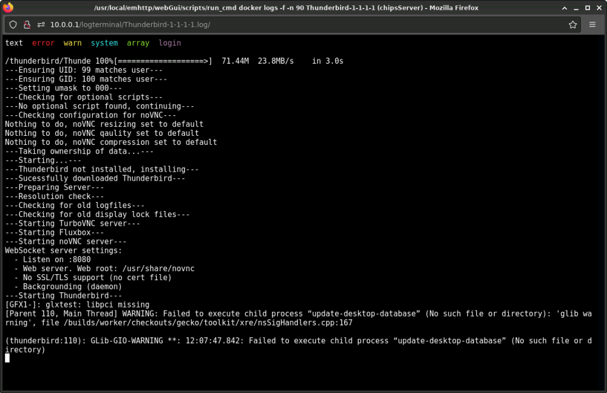
Task: Click "---Checking for old display lock files---"
Action: point(97,214)
